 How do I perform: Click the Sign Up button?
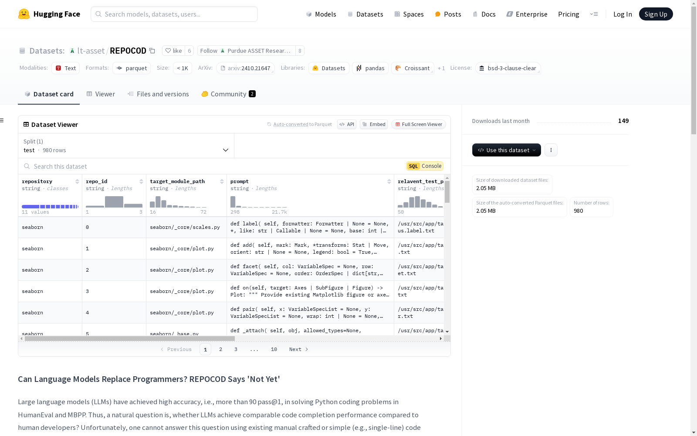coord(656,14)
